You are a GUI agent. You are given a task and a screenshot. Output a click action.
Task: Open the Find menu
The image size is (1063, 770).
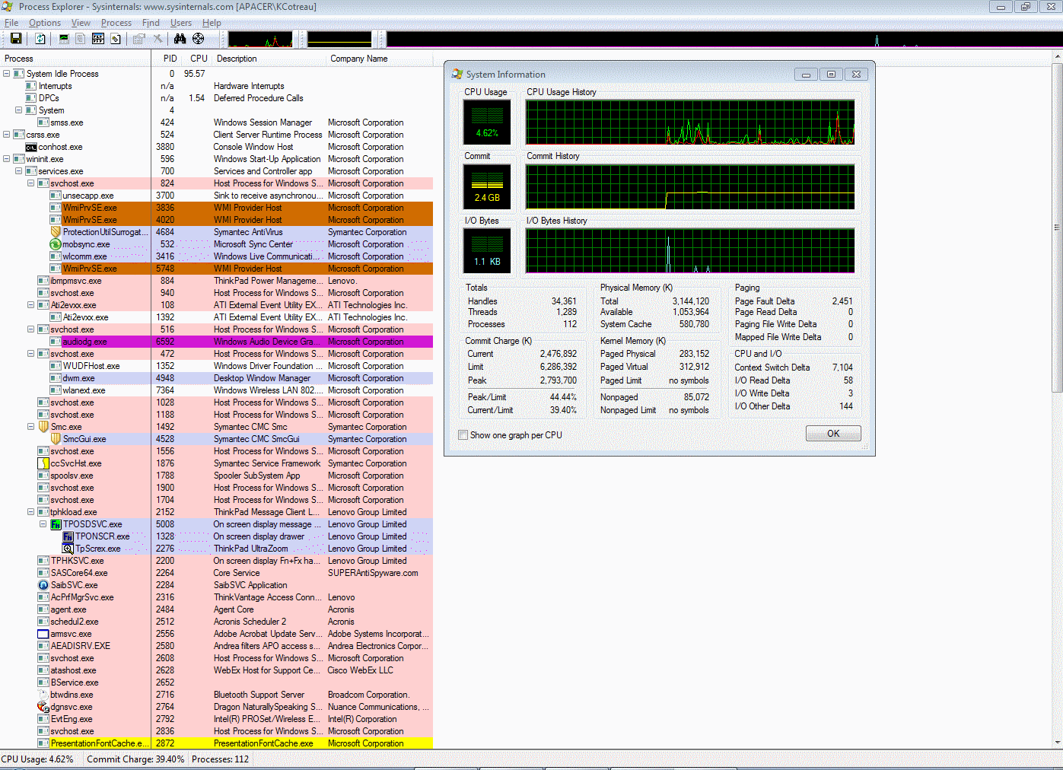tap(150, 23)
